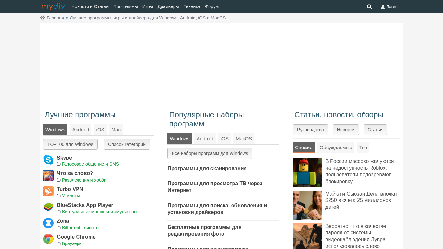The image size is (443, 249).
Task: Go to Главная breadcrumb link
Action: click(55, 18)
